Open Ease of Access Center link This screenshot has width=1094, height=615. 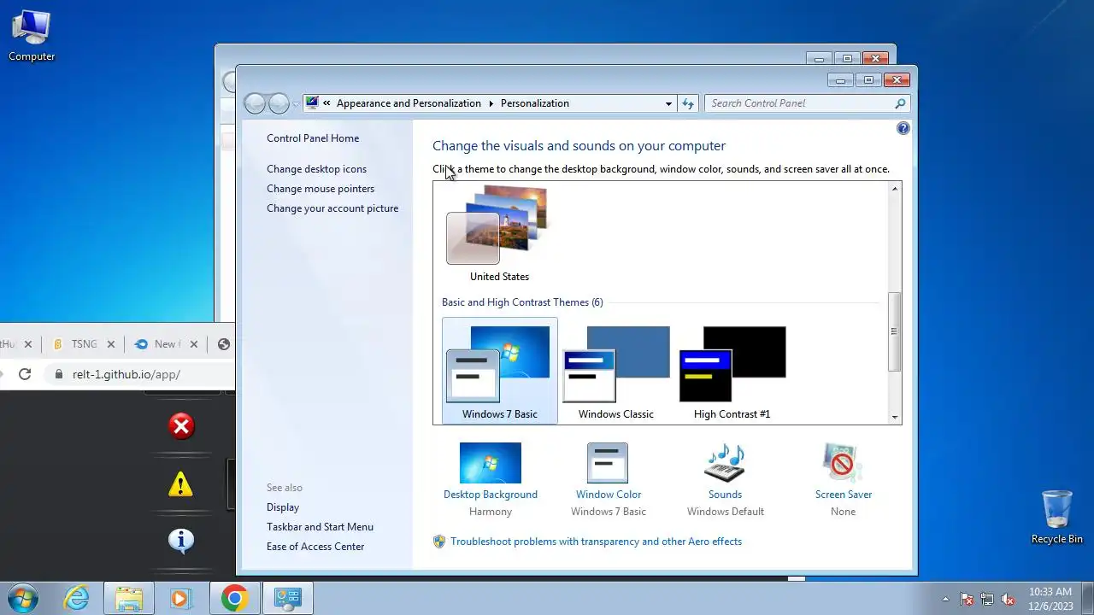point(315,547)
